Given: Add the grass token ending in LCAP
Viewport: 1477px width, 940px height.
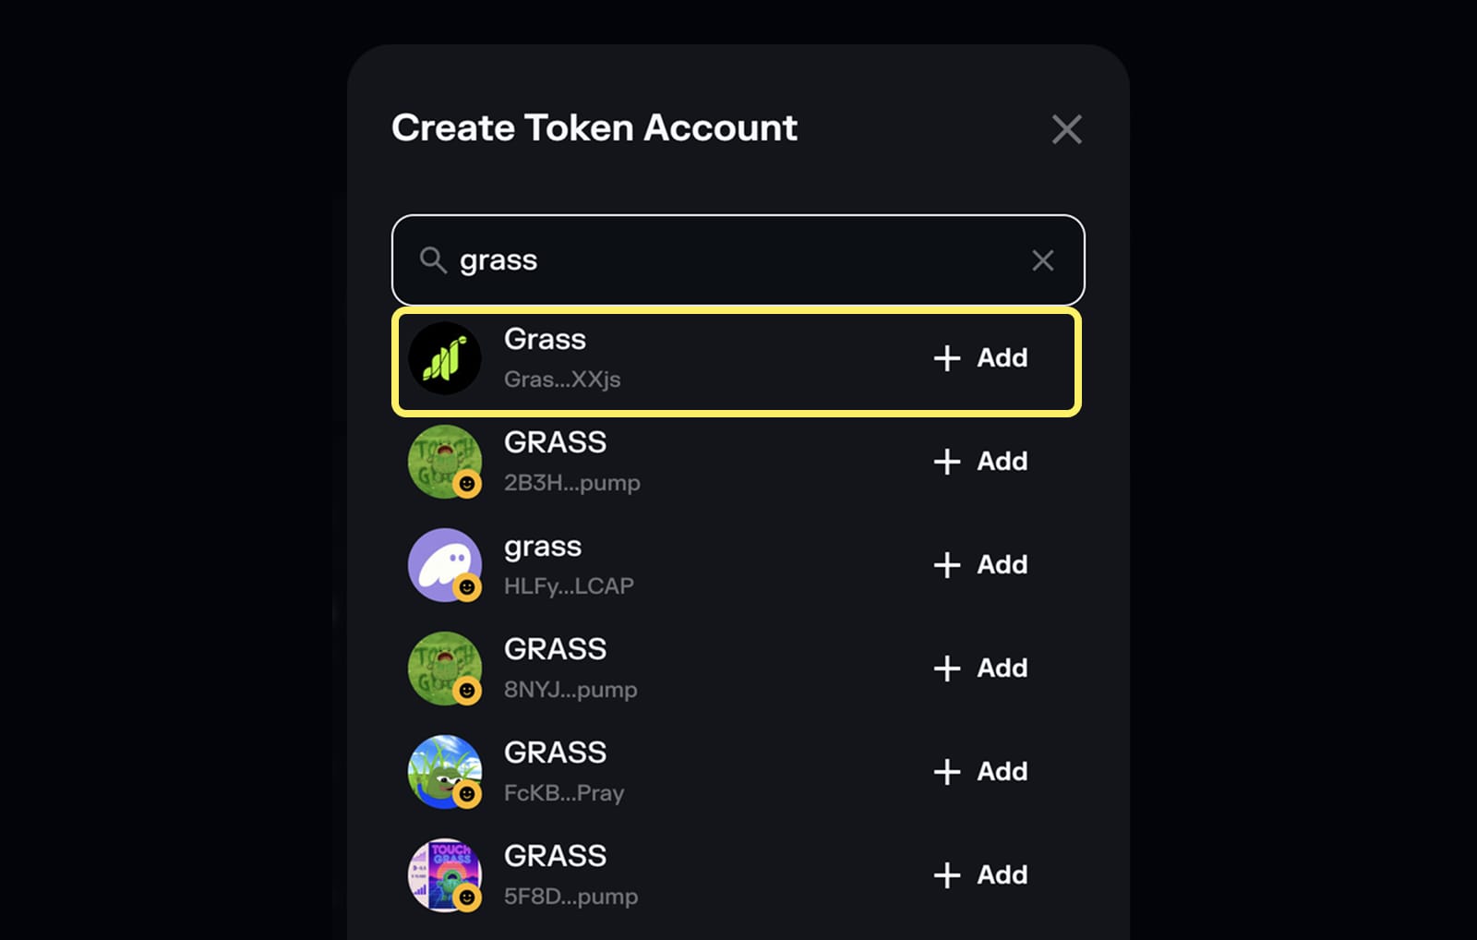Looking at the screenshot, I should tap(981, 565).
